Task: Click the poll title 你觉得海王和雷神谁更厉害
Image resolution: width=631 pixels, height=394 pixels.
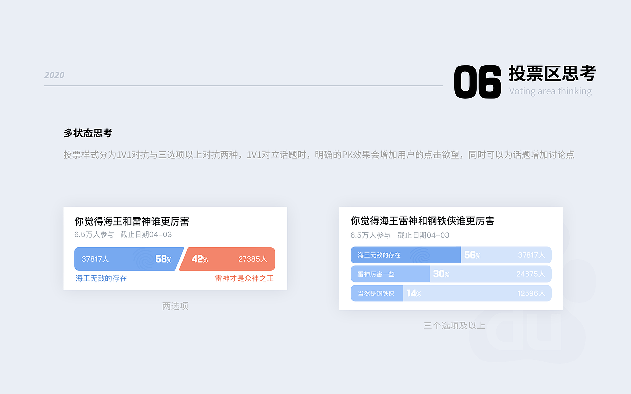Action: coord(132,221)
